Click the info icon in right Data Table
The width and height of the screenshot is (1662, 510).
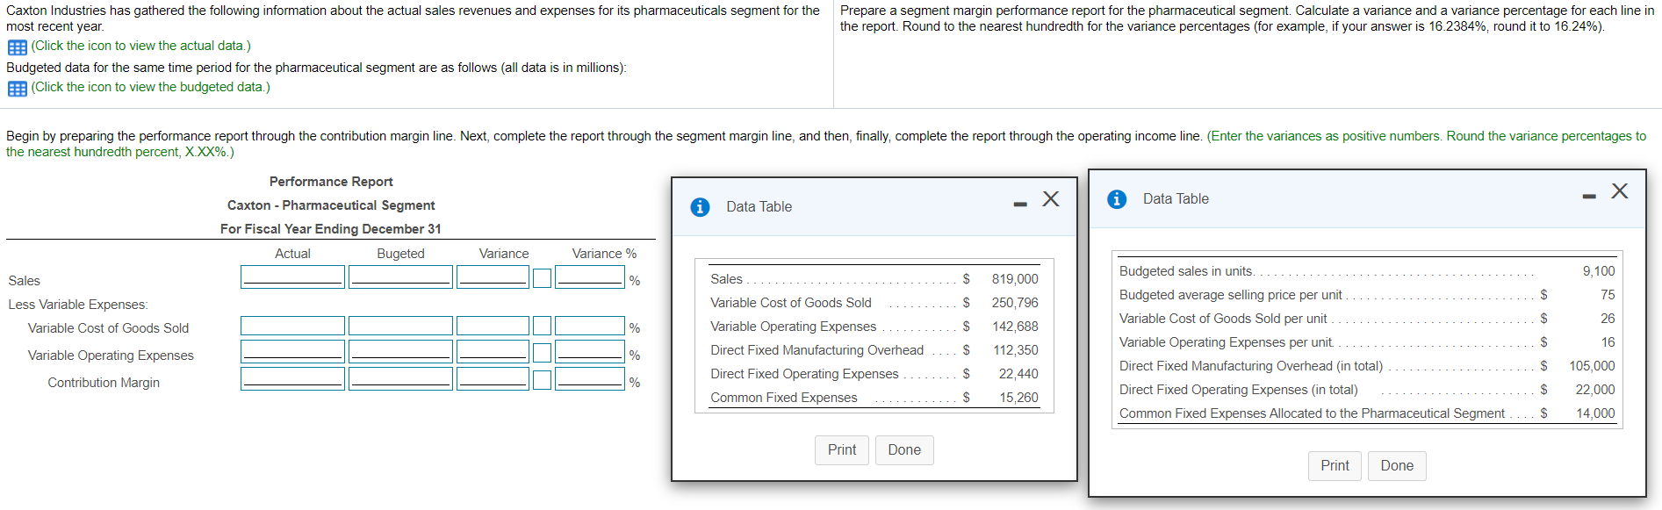1117,199
